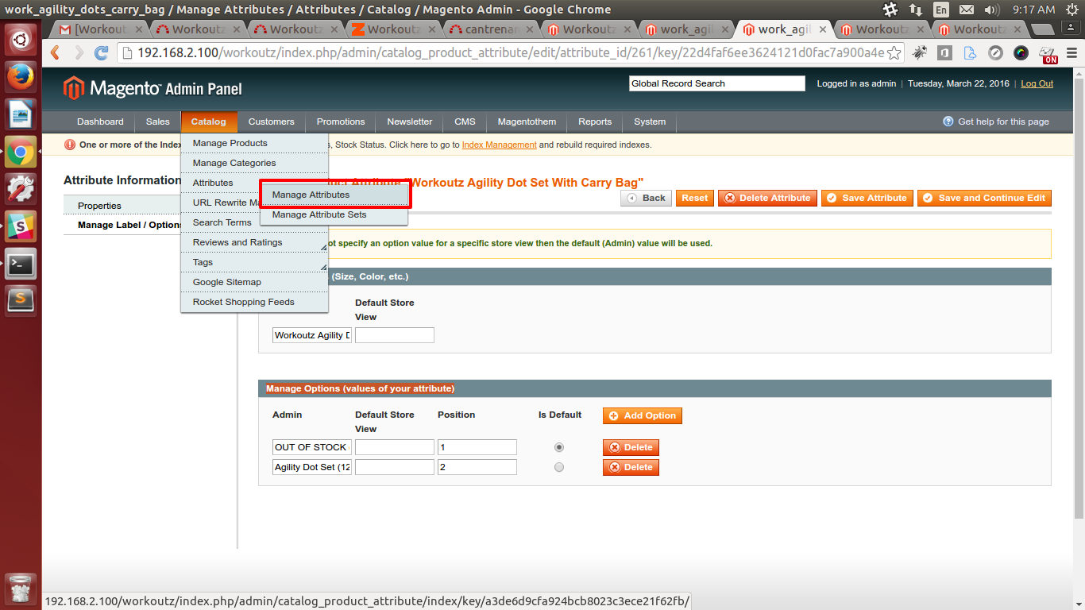Click the Back button
This screenshot has width=1085, height=610.
tap(647, 198)
